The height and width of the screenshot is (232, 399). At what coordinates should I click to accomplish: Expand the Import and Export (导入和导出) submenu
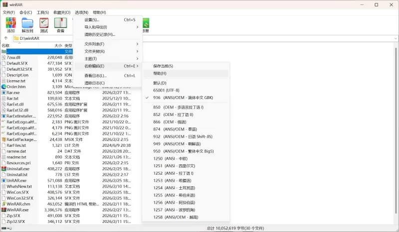point(108,27)
